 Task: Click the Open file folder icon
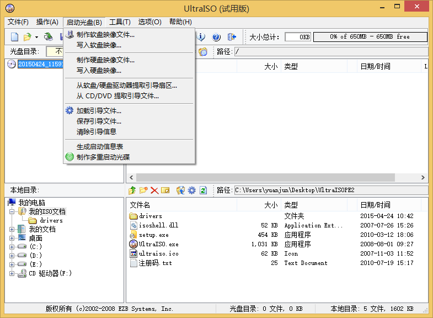point(28,37)
